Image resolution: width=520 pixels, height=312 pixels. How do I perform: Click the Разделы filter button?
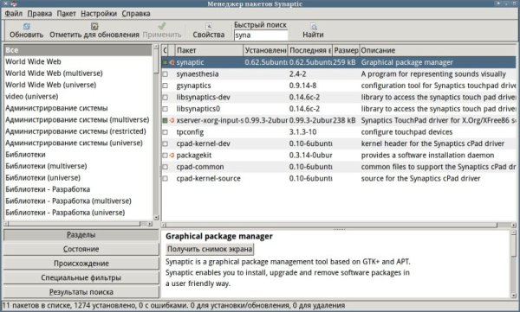[x=81, y=234]
